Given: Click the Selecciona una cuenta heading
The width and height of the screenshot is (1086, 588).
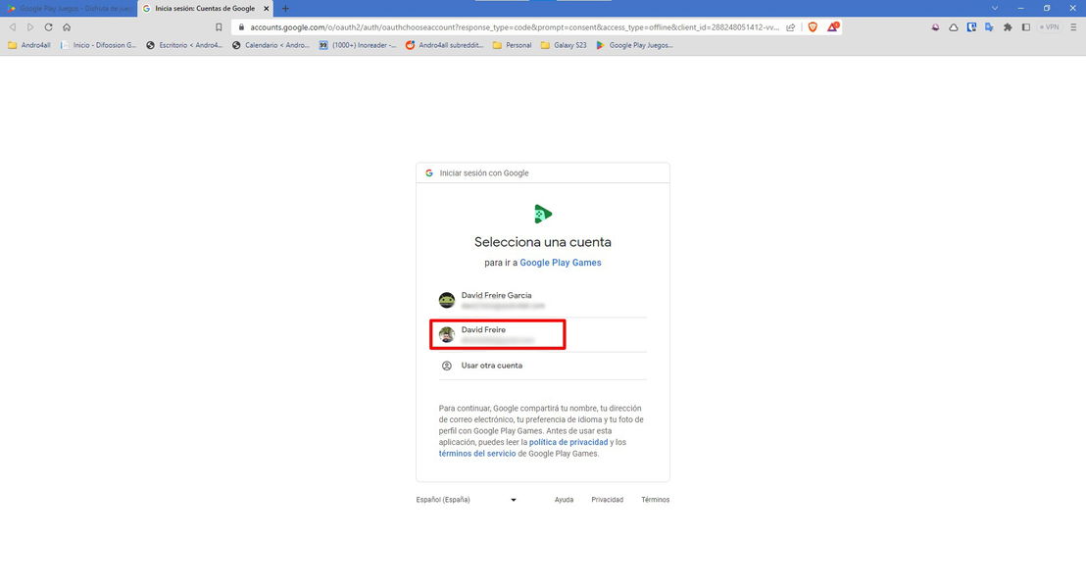Looking at the screenshot, I should tap(543, 242).
